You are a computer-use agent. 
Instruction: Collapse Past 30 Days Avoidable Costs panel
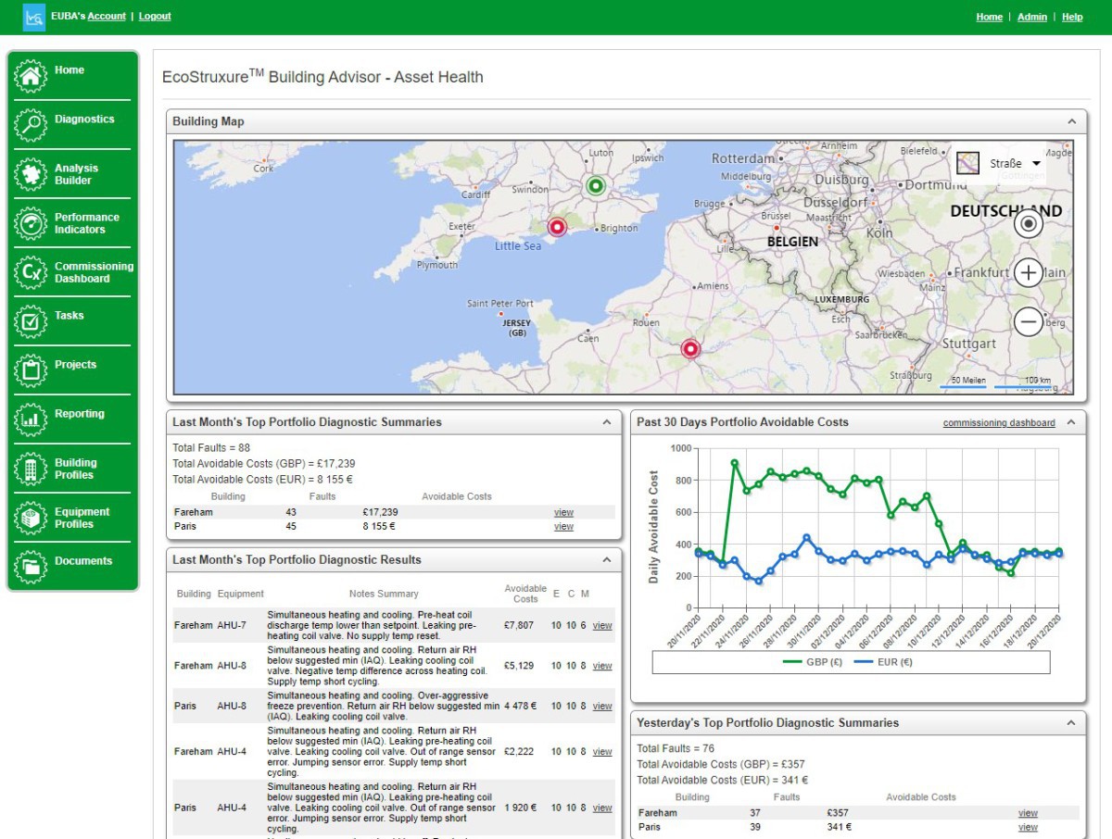pos(1071,422)
